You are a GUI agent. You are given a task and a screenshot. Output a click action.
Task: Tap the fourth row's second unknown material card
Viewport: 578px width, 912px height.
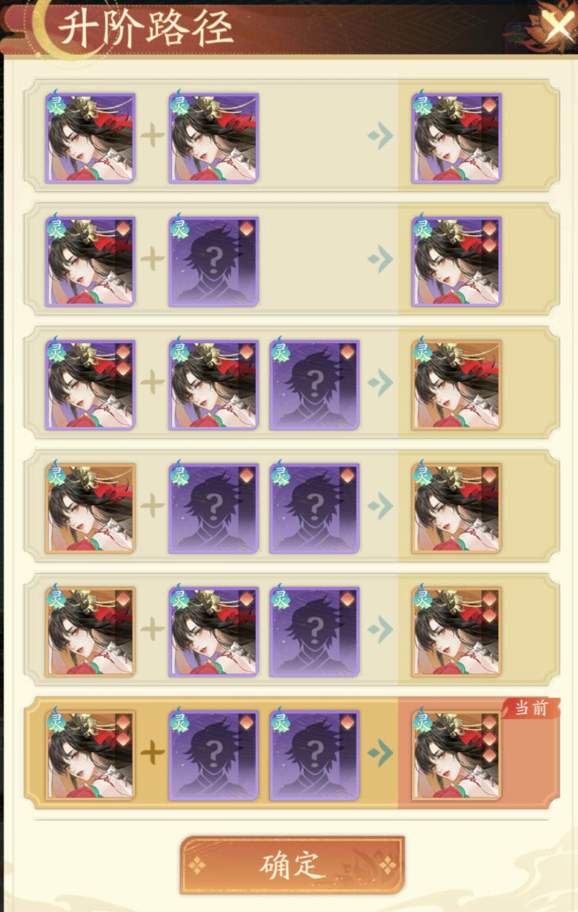[314, 508]
